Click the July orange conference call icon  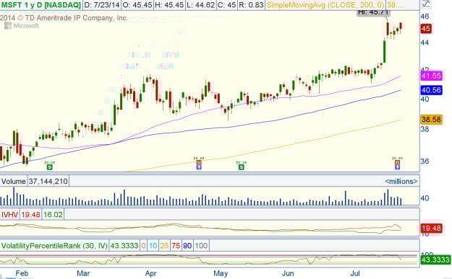pos(397,162)
